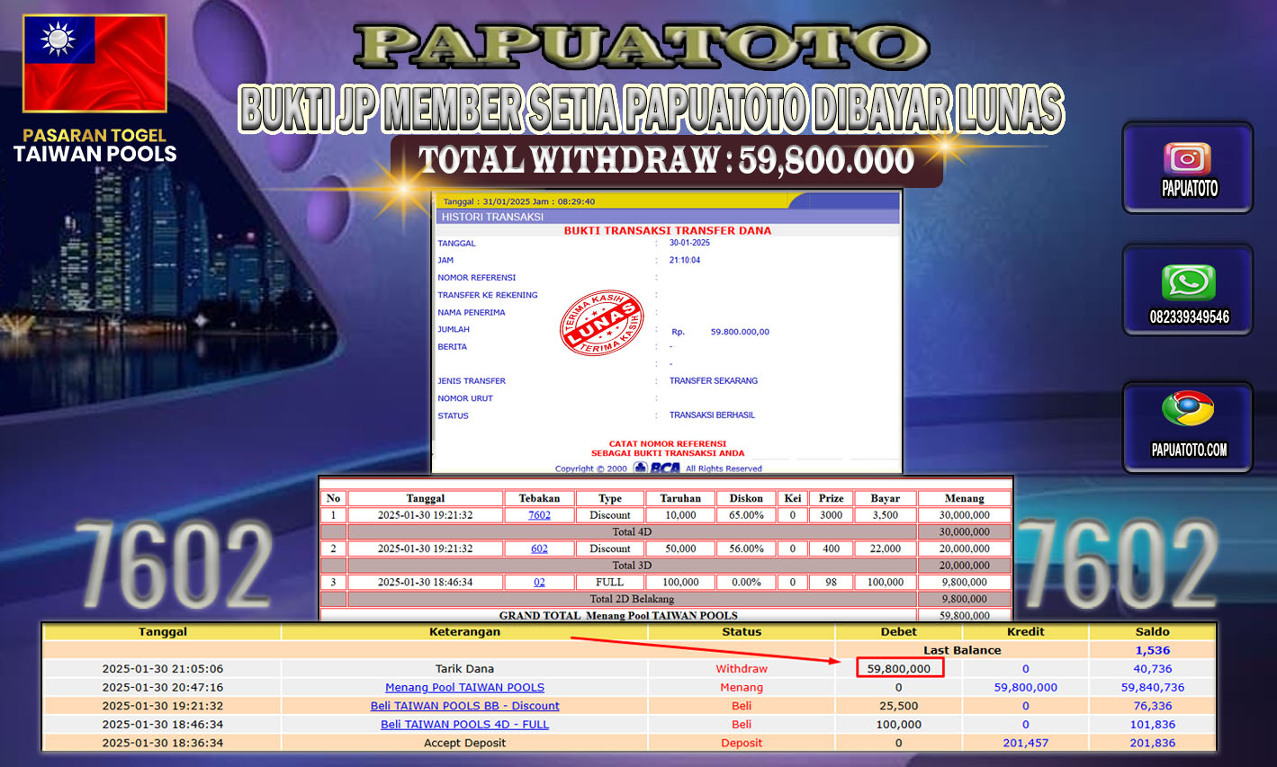Open bet detail for number 02

(x=538, y=582)
